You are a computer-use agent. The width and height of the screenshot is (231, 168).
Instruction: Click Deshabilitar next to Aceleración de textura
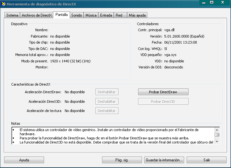click(x=107, y=111)
